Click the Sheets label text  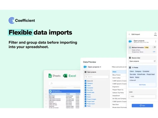click(x=57, y=76)
